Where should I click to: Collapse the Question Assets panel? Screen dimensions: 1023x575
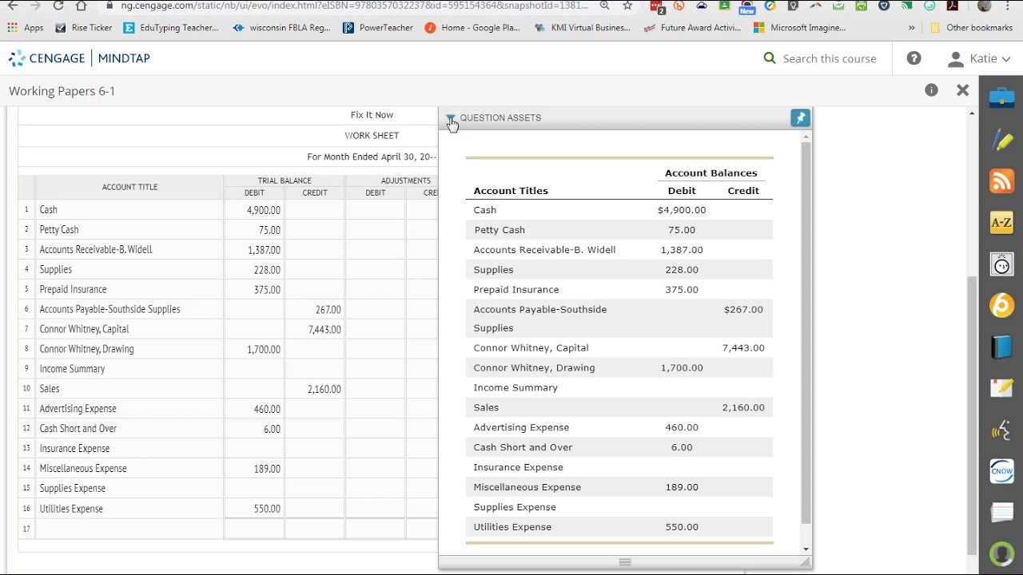[x=451, y=118]
